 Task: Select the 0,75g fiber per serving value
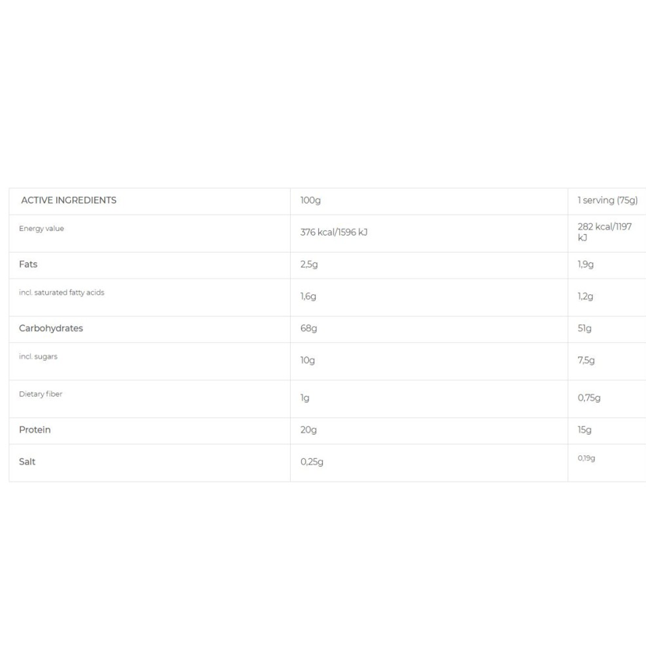click(589, 398)
